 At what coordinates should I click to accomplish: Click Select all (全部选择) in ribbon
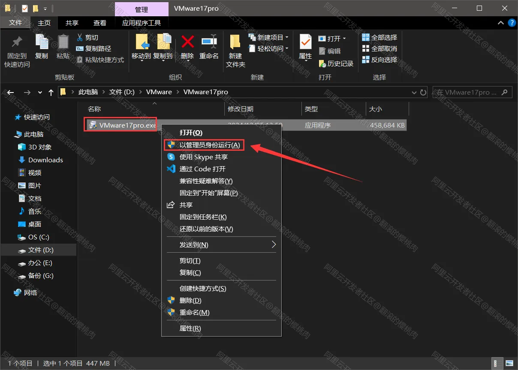click(x=380, y=38)
